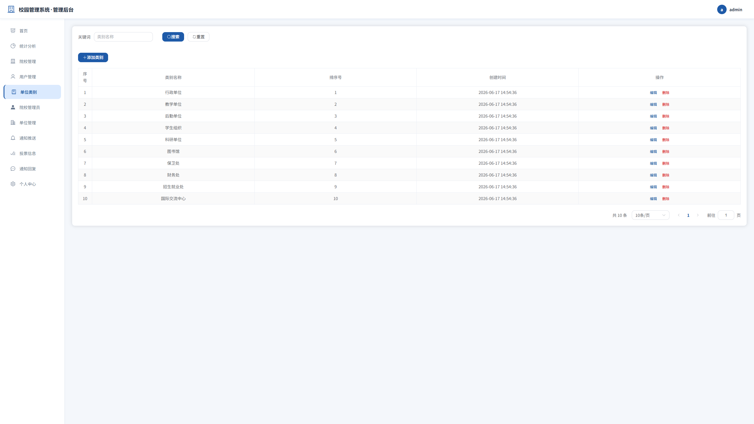
Task: Open 个人中心 menu item
Action: pos(32,184)
